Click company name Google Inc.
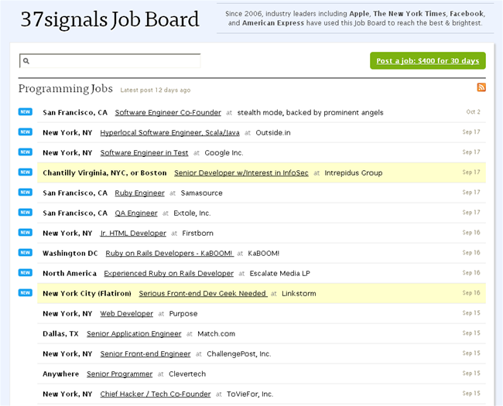Screen dimensions: 503x406 coord(224,153)
